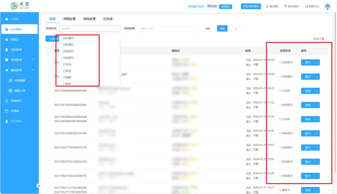Screen dimensions: 337x194
Task: Open action arrow for the 17:22 row
Action: click(x=317, y=105)
